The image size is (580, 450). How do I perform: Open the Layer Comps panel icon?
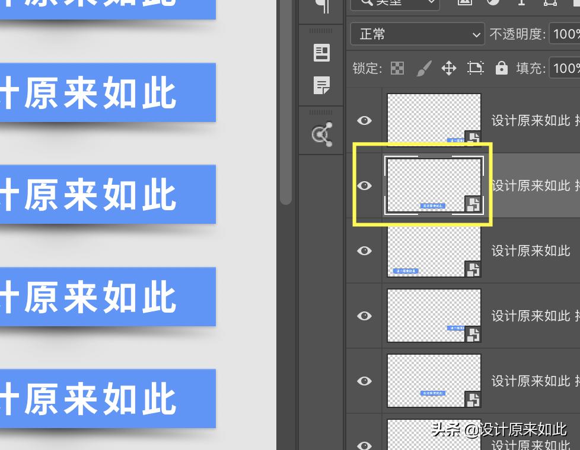pyautogui.click(x=321, y=53)
